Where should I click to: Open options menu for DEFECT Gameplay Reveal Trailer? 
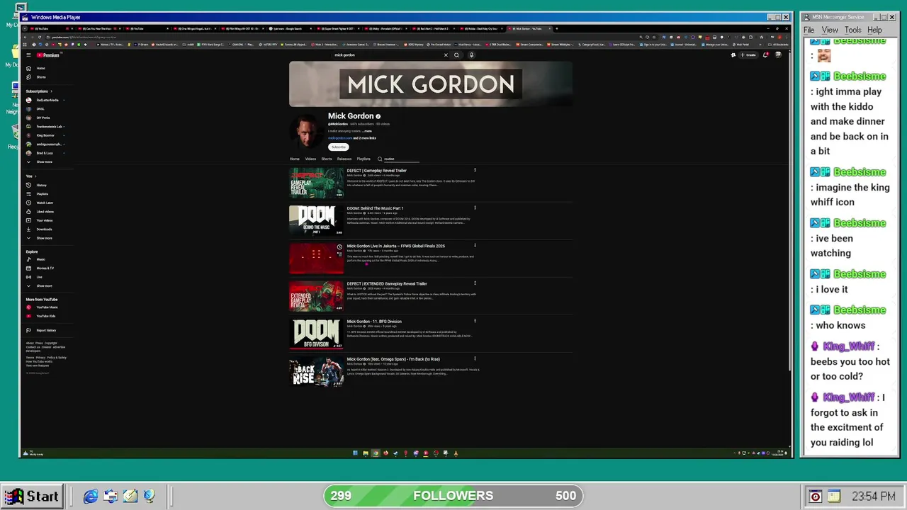(475, 170)
